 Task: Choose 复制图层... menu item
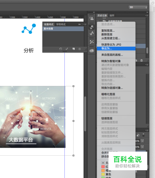click(116, 31)
